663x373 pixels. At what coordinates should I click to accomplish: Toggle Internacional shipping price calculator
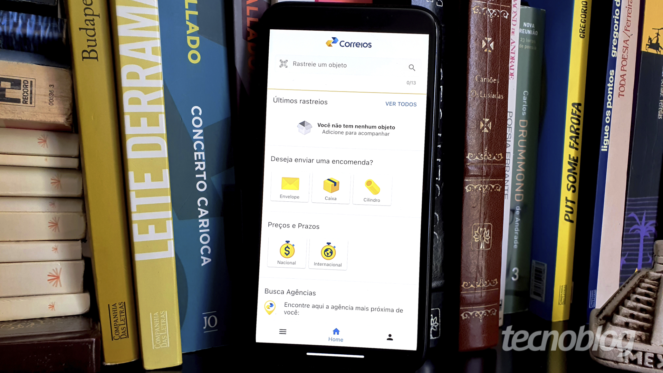pyautogui.click(x=327, y=254)
